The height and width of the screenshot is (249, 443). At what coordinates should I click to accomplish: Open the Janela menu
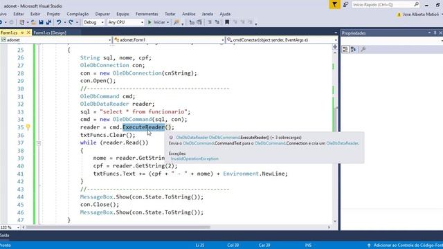(x=208, y=14)
